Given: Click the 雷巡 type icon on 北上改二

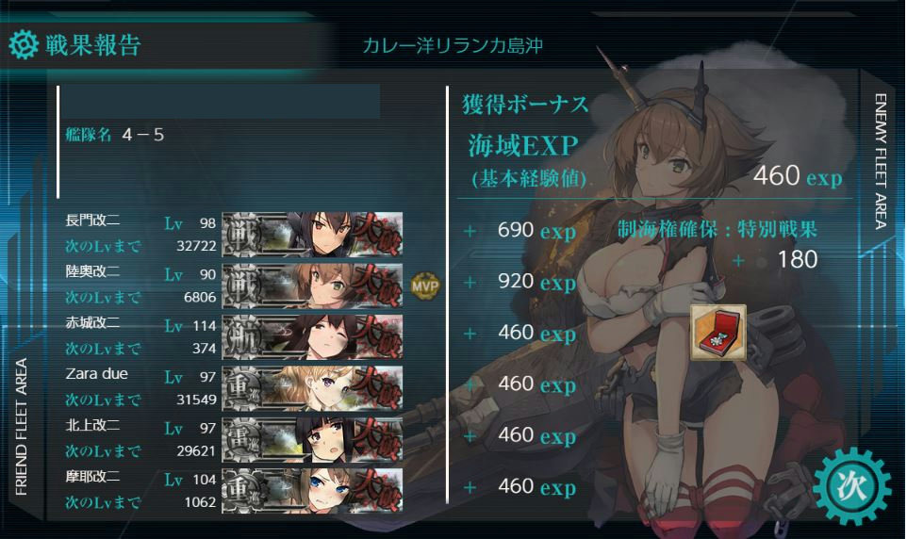Looking at the screenshot, I should 241,439.
